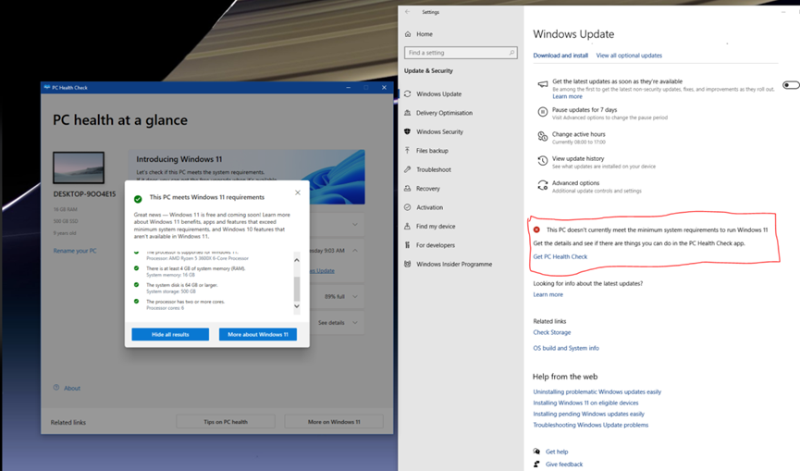
Task: Click Get help link text
Action: click(x=557, y=452)
